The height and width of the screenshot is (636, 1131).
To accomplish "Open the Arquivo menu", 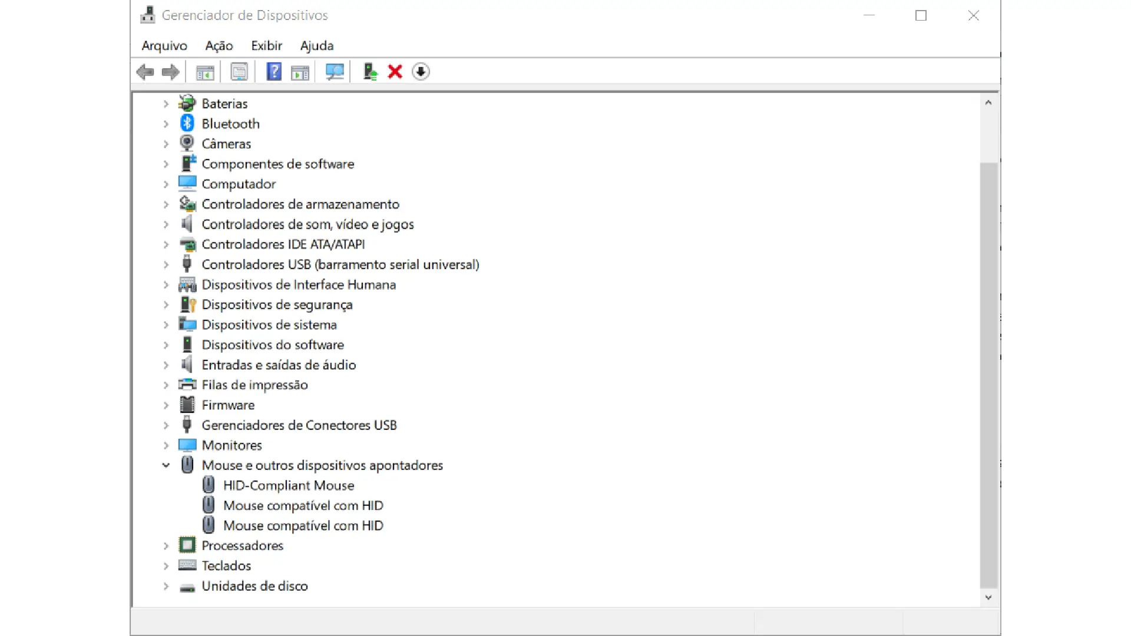I will pyautogui.click(x=164, y=45).
